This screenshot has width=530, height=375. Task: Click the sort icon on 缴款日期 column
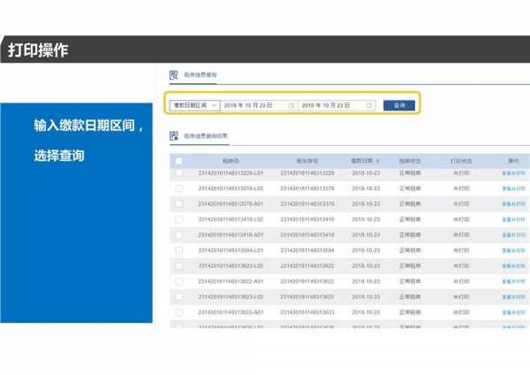378,161
